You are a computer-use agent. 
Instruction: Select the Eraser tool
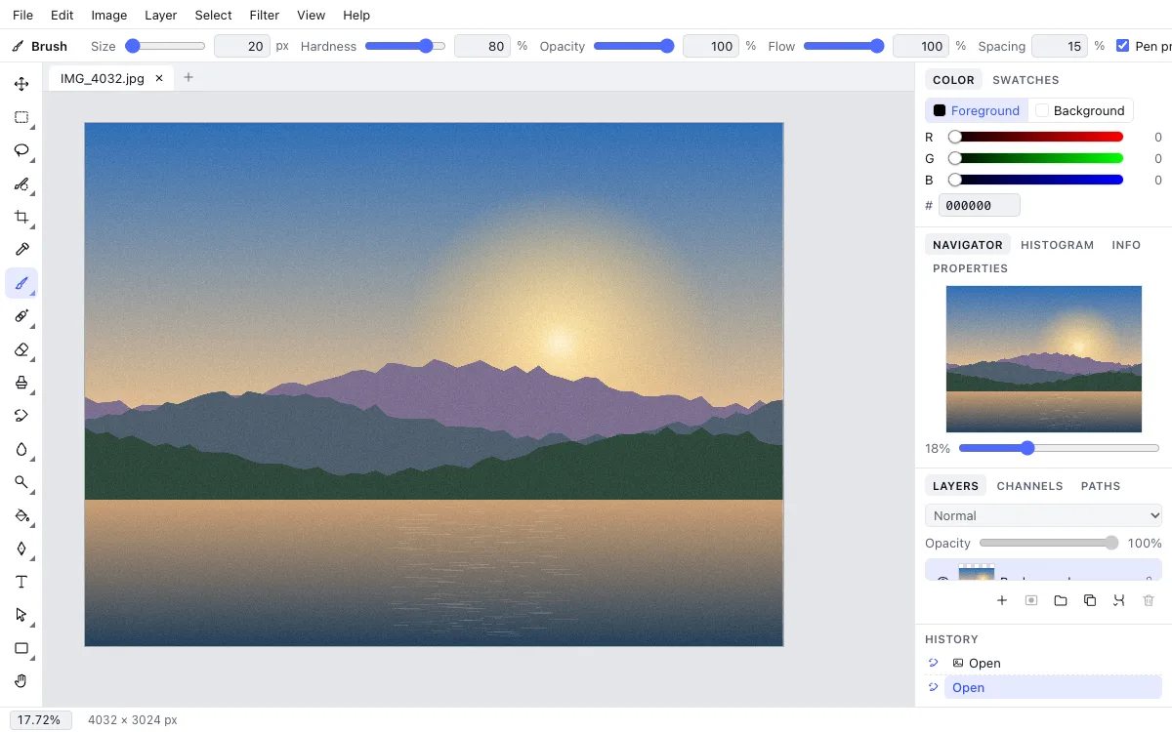point(21,349)
